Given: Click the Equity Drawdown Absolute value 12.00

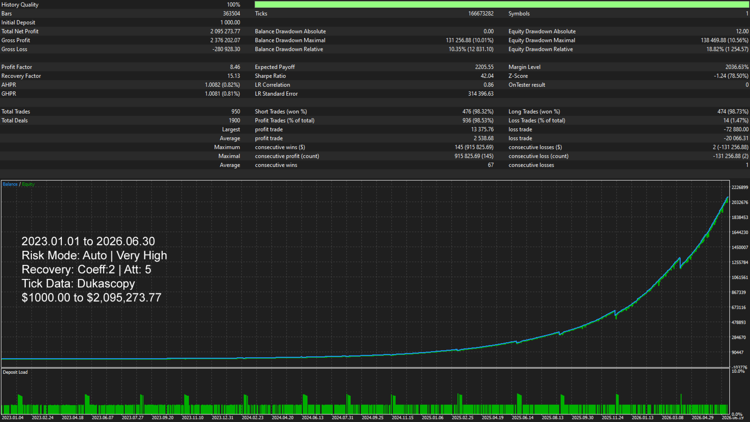Looking at the screenshot, I should coord(742,31).
